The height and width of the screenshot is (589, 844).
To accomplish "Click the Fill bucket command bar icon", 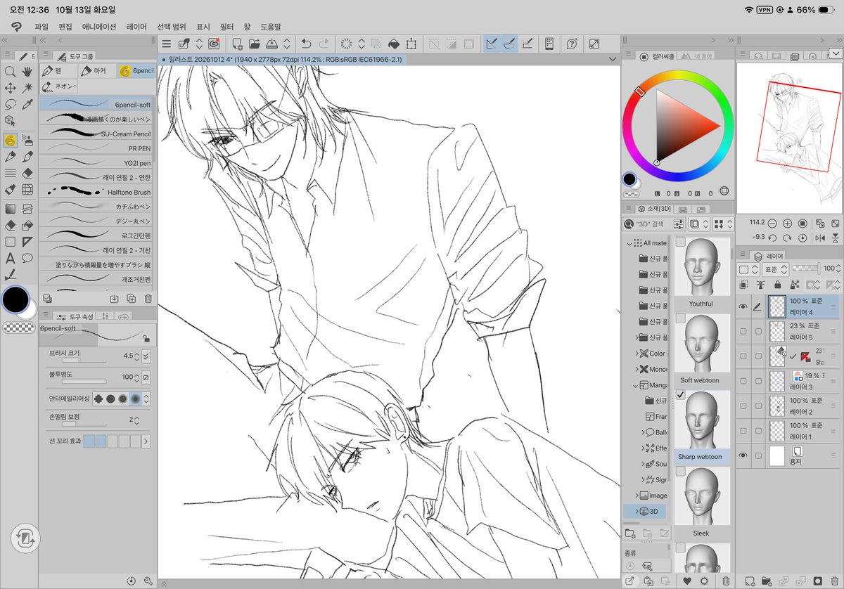I will tap(394, 44).
